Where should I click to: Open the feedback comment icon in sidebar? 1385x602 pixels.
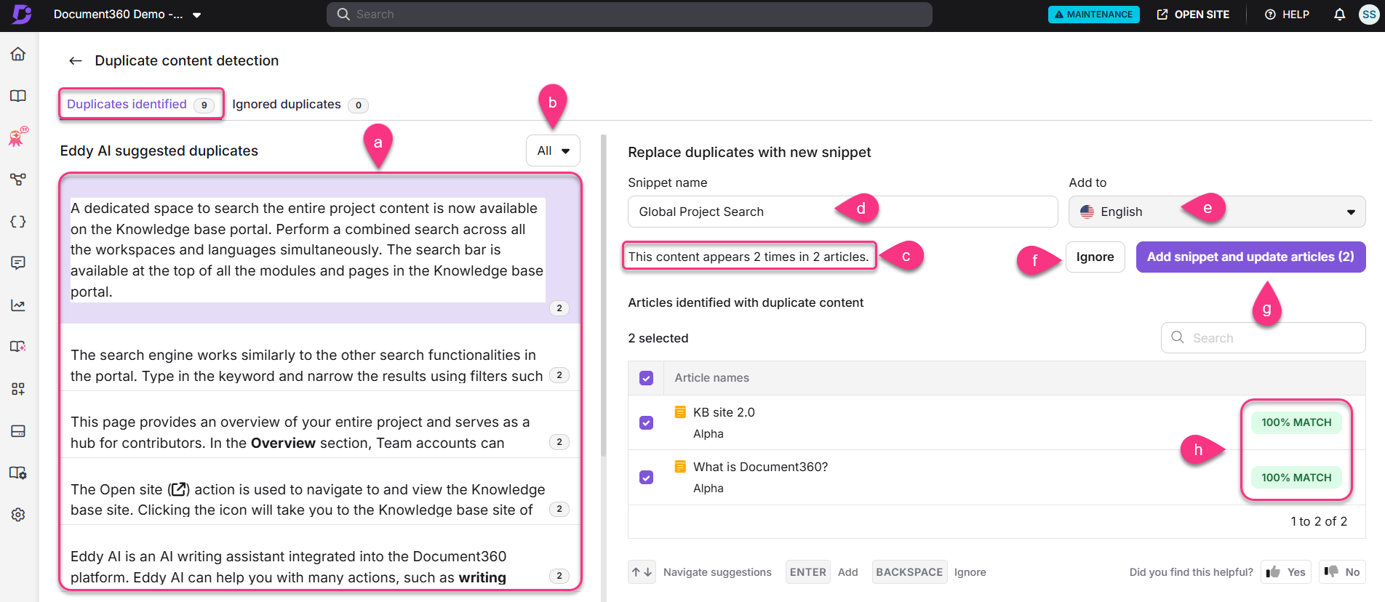(x=18, y=262)
